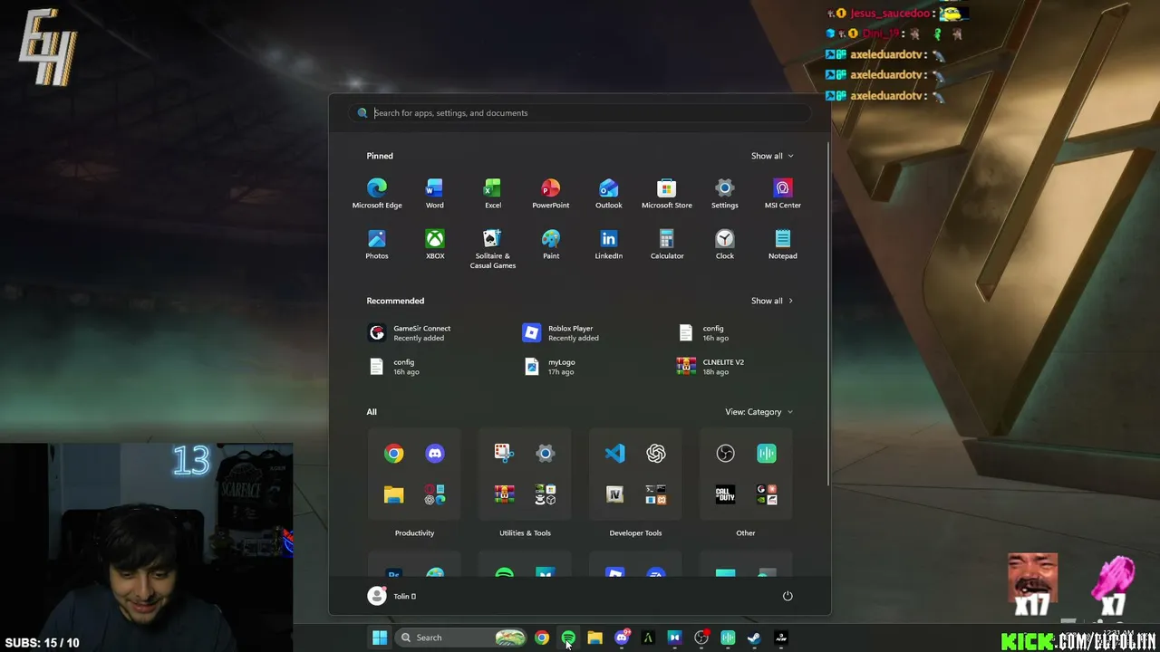The height and width of the screenshot is (652, 1160).
Task: Expand Show all for Recommended items
Action: 772,301
